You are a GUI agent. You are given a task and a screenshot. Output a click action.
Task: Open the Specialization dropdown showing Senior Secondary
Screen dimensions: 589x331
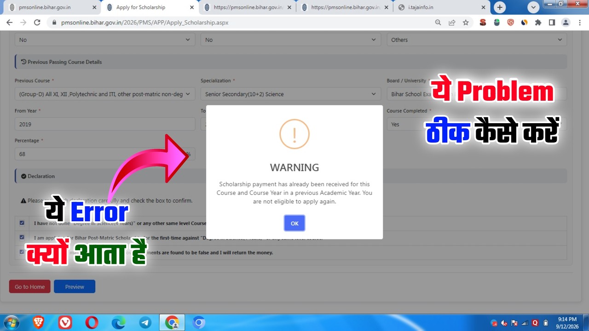click(x=291, y=94)
